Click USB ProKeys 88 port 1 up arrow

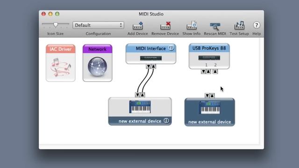[x=208, y=71]
